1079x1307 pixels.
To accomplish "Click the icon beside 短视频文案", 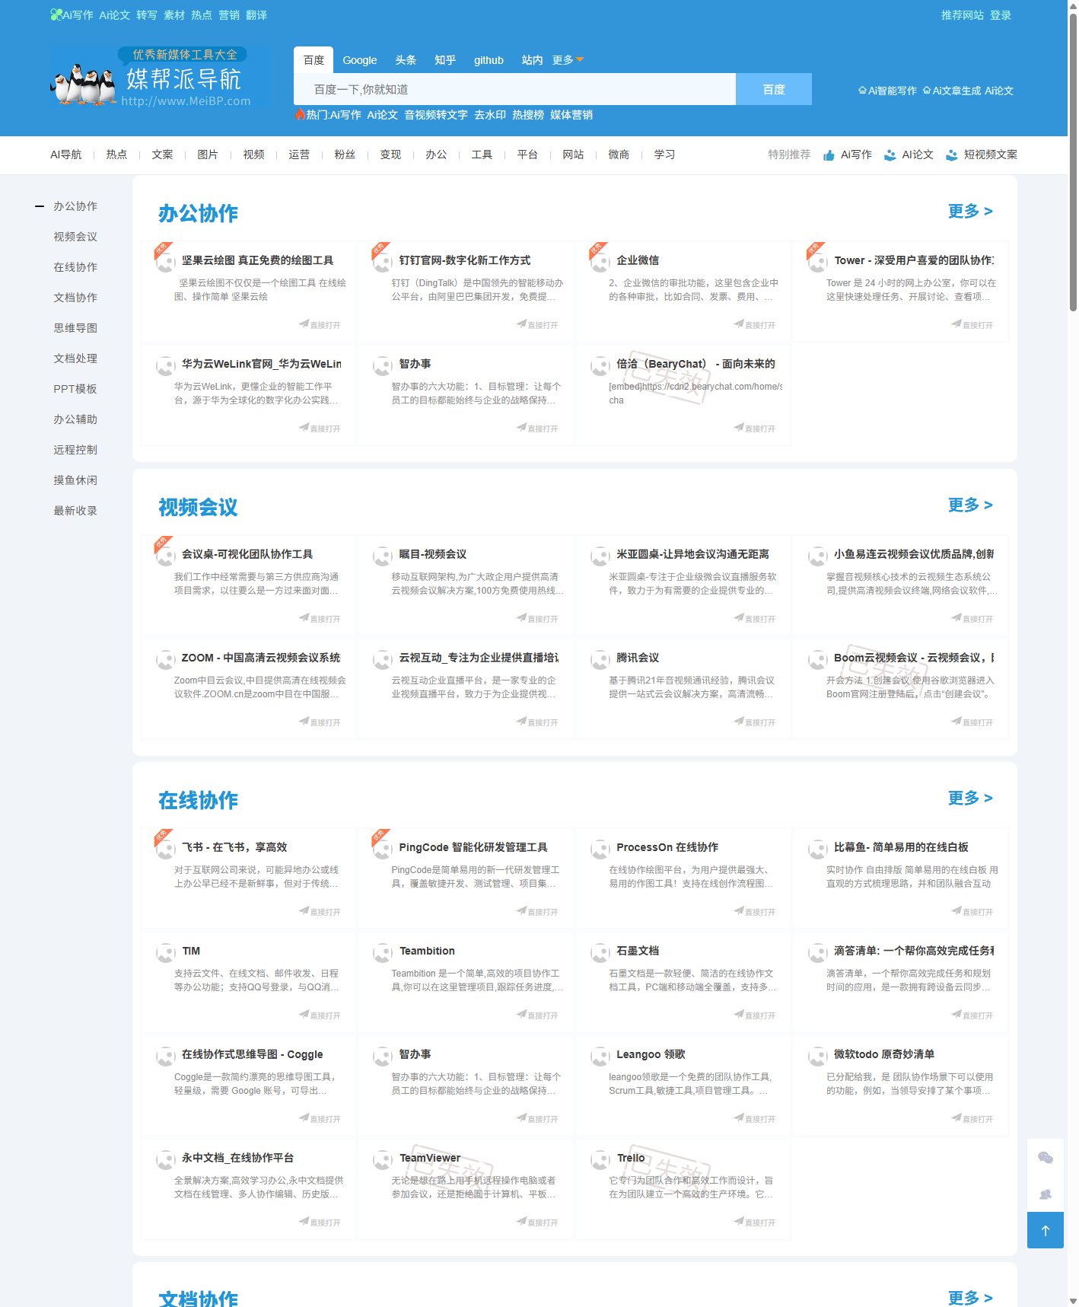I will pos(951,155).
